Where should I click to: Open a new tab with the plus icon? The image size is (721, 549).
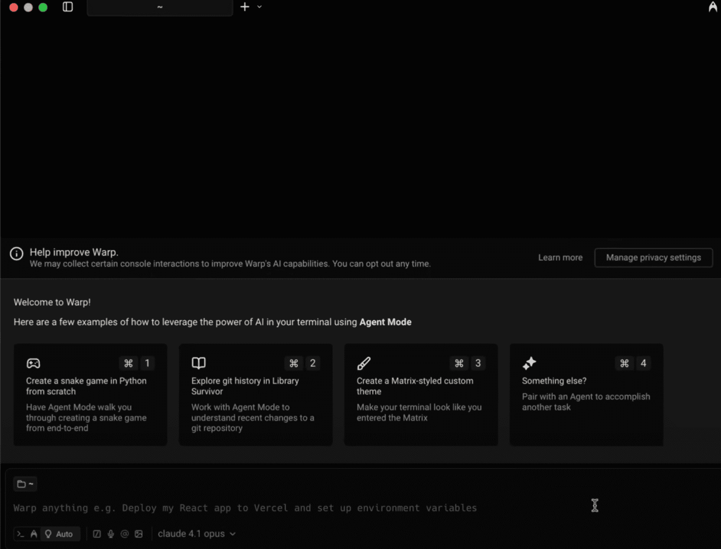click(245, 7)
